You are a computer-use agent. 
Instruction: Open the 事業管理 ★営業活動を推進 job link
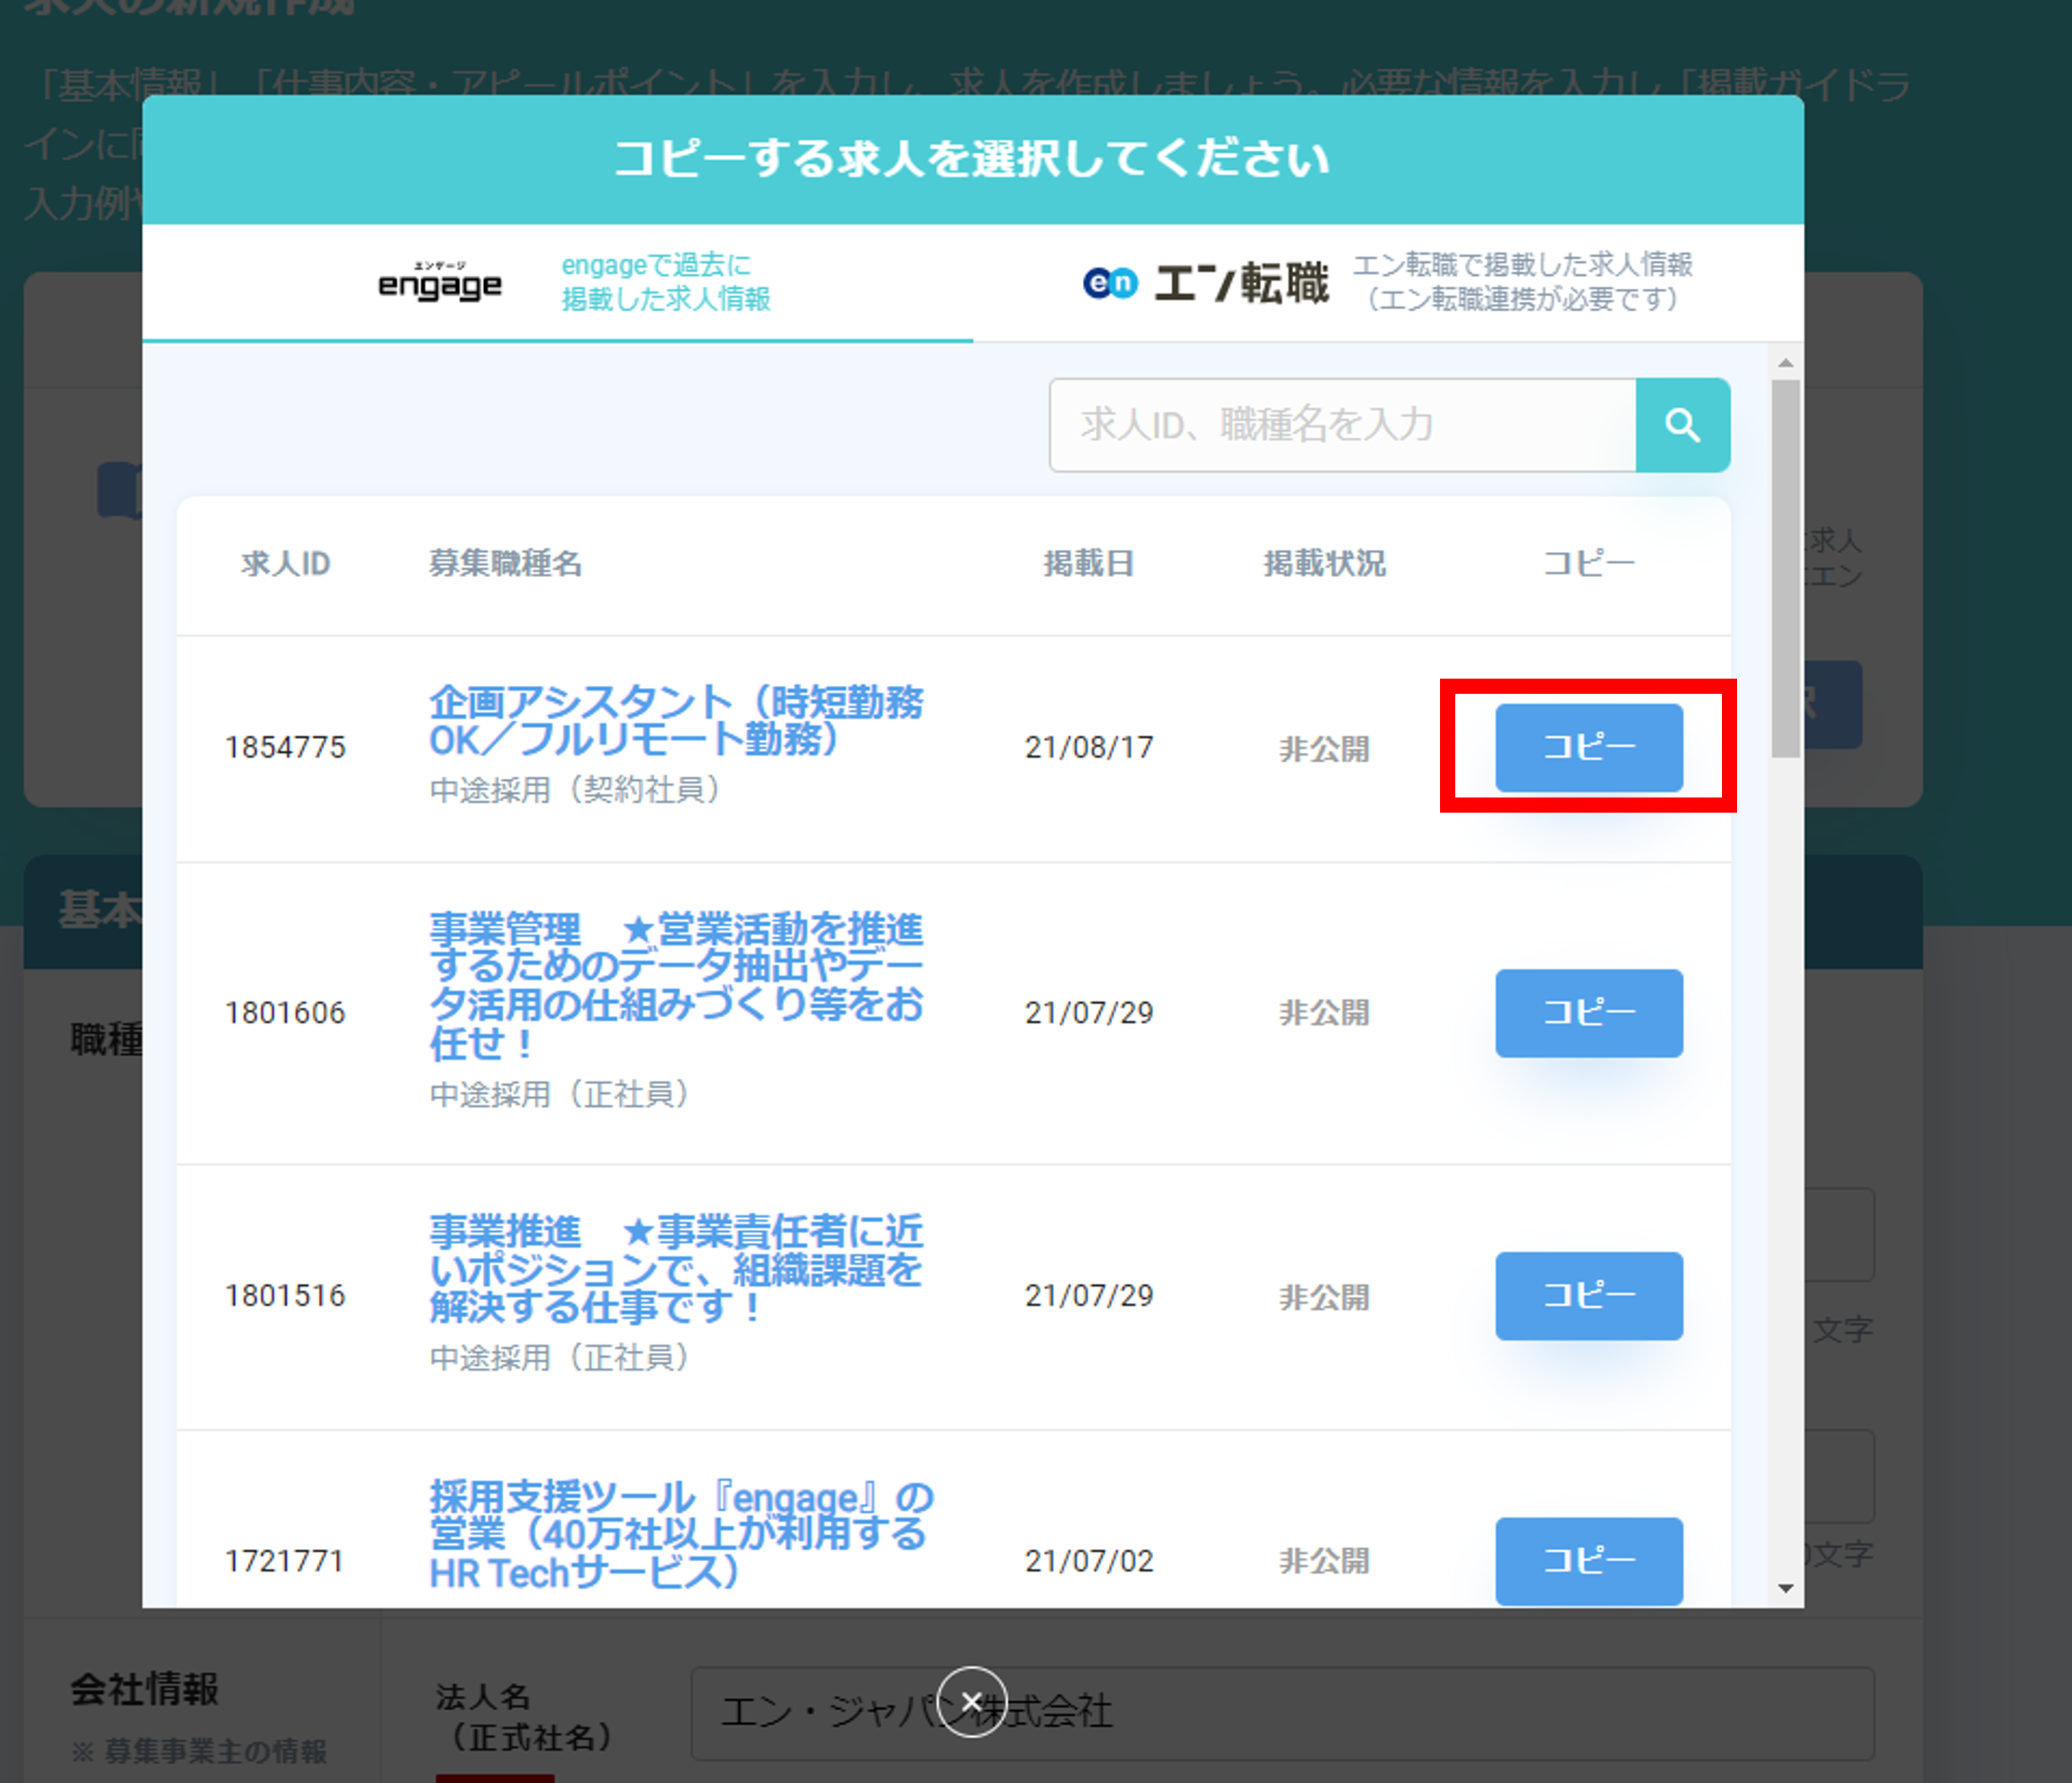(x=676, y=985)
